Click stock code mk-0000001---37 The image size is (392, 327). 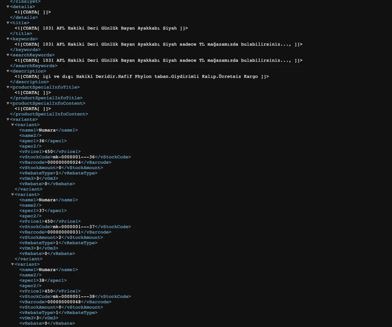pyautogui.click(x=73, y=227)
